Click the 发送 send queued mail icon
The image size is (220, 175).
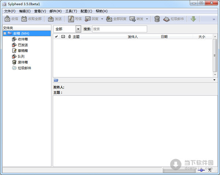pos(51,19)
